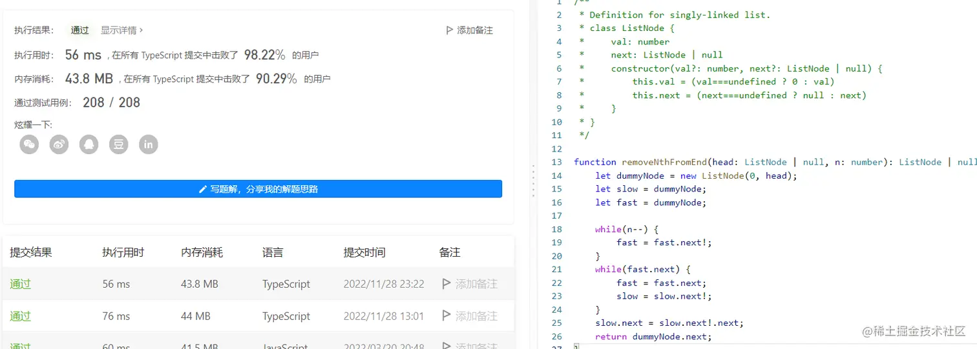Share result via WeChat icon
Viewport: 977px width, 349px height.
[x=30, y=145]
